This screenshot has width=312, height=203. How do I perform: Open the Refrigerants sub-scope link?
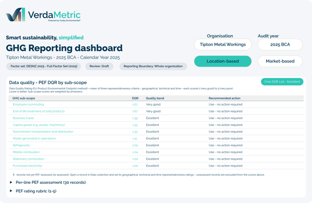[21, 145]
